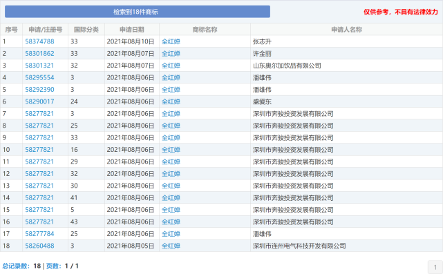Image resolution: width=443 pixels, height=274 pixels.
Task: Open registration number 58301321 link
Action: (39, 66)
